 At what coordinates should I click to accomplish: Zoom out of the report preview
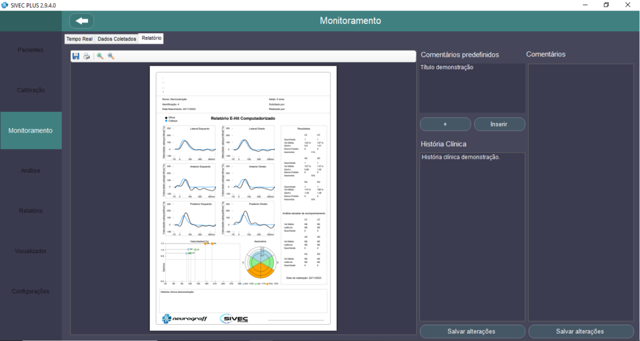click(111, 56)
